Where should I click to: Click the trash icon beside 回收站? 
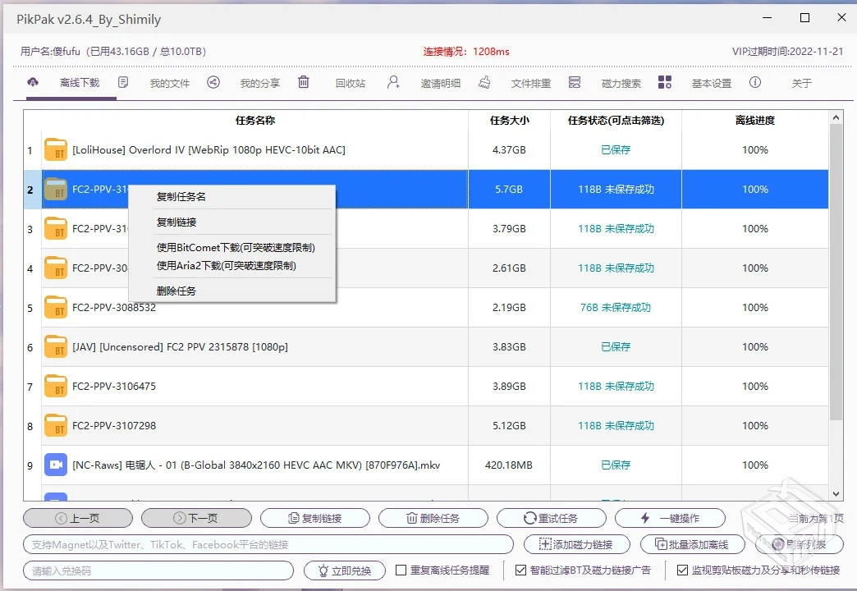(304, 82)
